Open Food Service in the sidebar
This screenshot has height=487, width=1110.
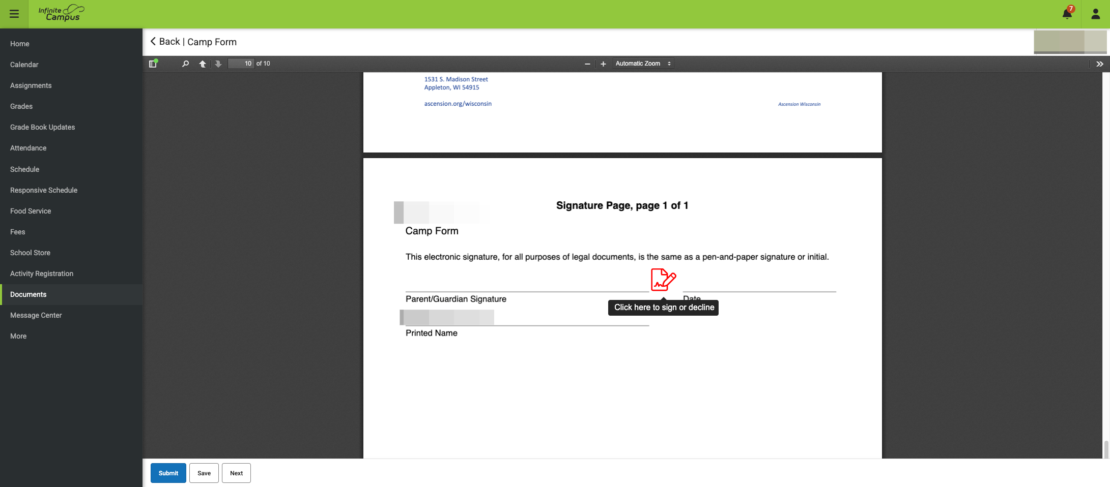coord(71,211)
